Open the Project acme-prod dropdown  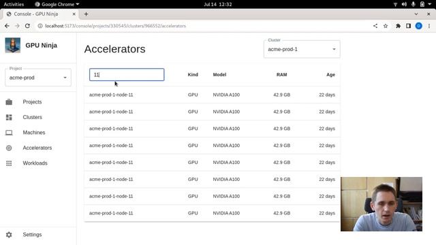(x=38, y=78)
